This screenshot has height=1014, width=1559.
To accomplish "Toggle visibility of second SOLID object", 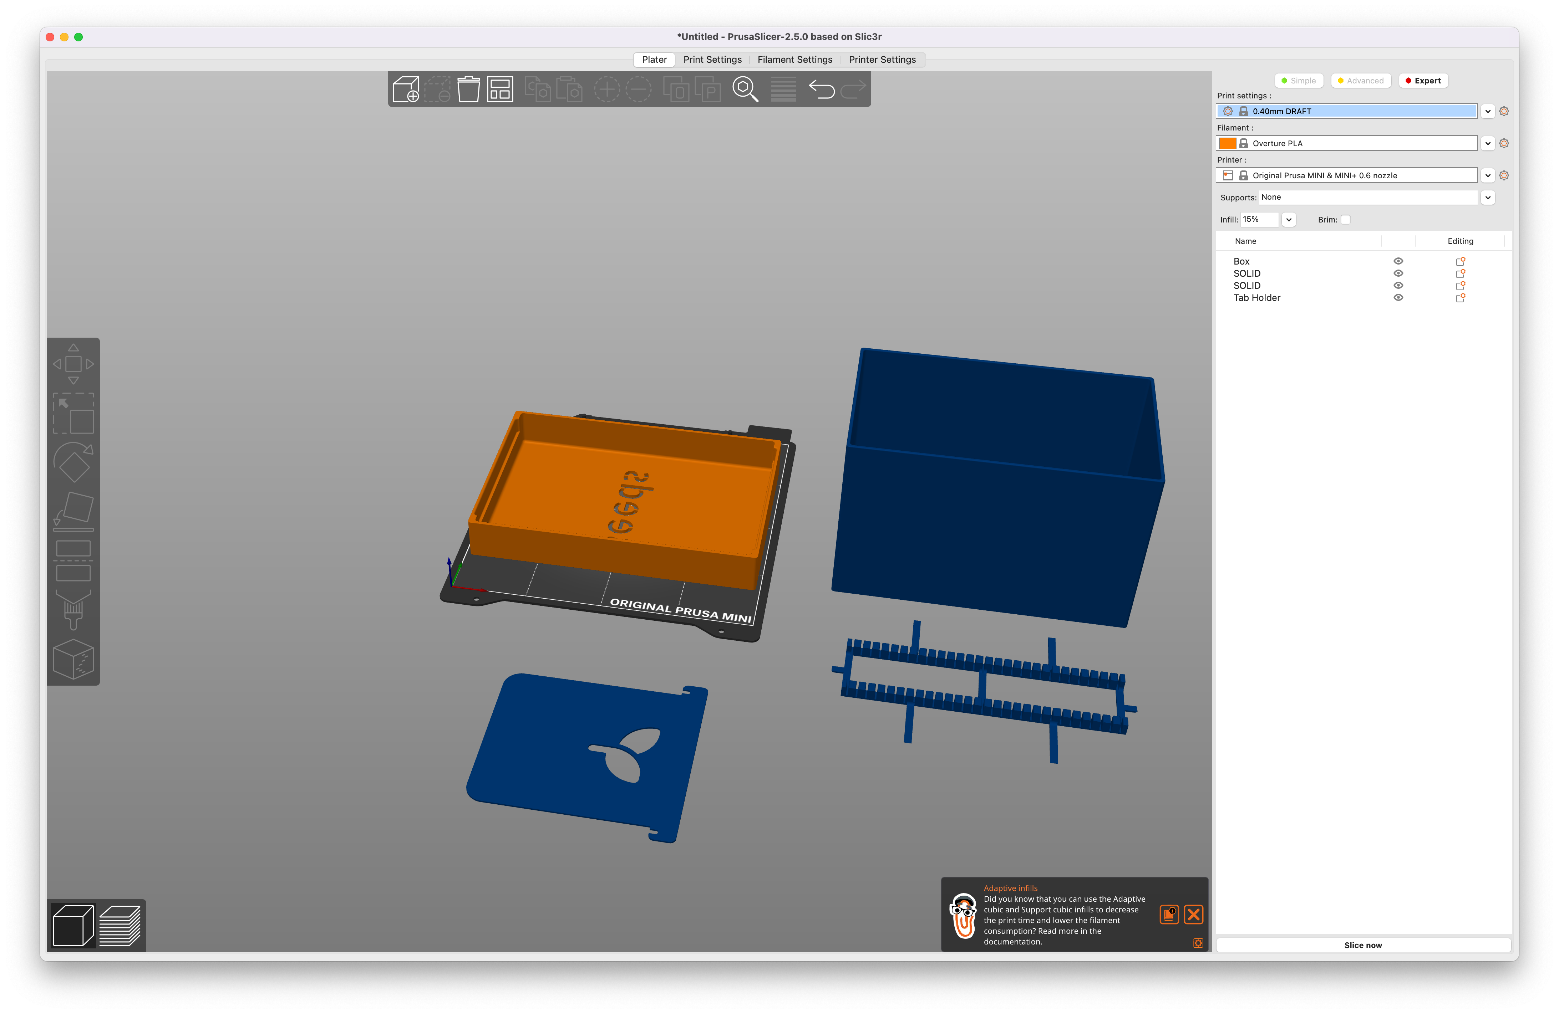I will (x=1398, y=286).
